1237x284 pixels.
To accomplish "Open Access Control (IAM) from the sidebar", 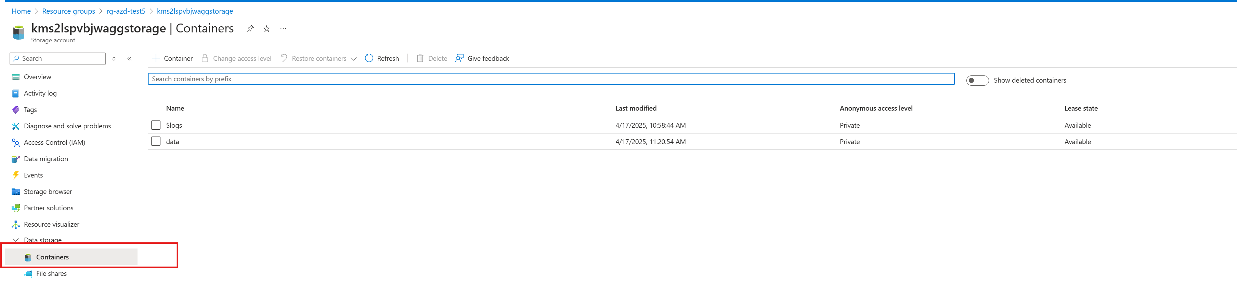I will pyautogui.click(x=54, y=142).
